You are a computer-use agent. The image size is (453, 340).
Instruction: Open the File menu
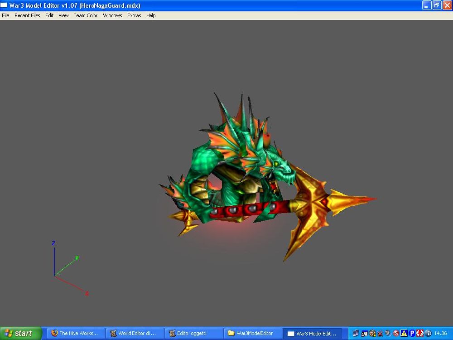(5, 15)
